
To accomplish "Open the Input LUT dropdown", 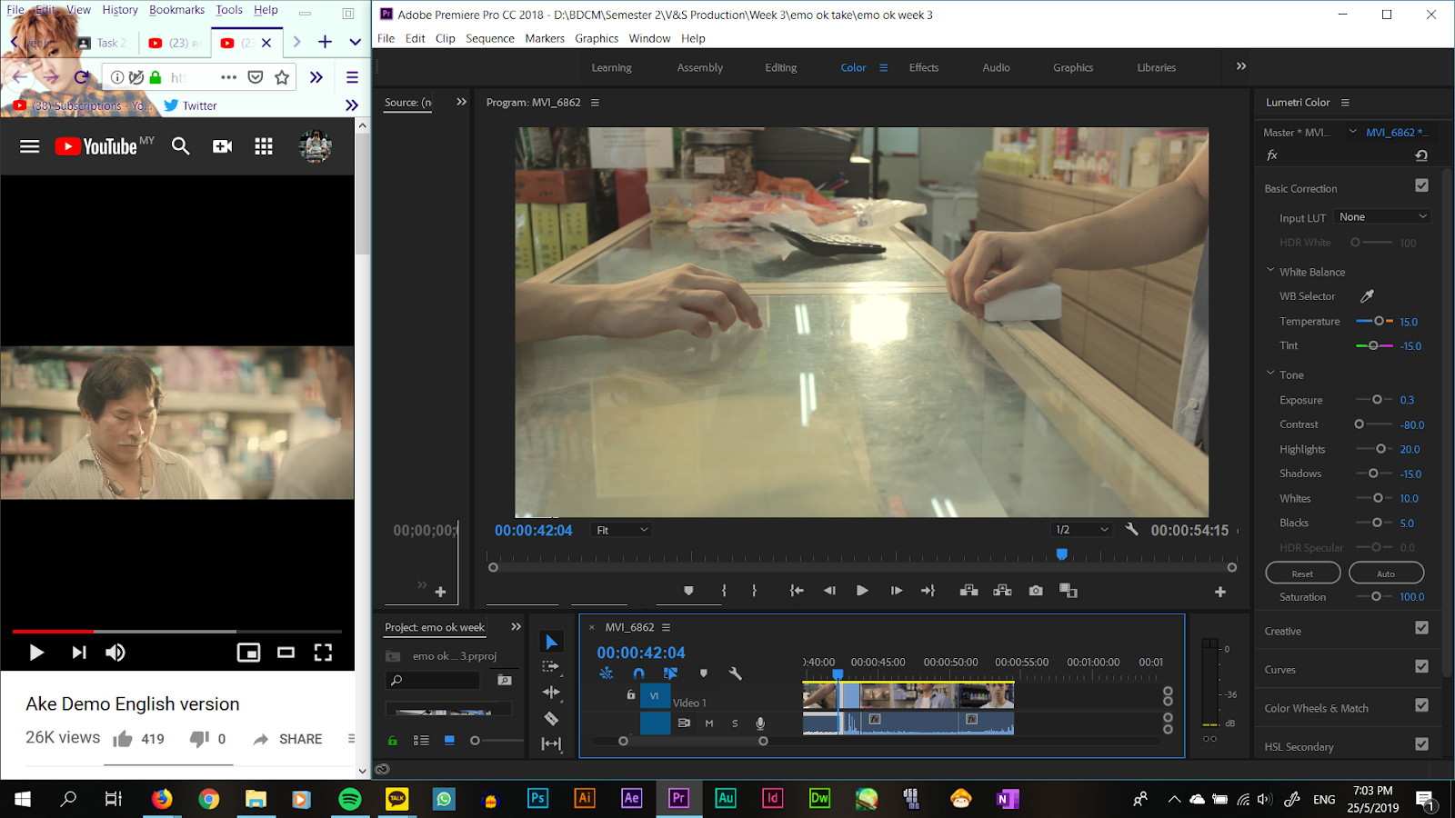I will (x=1382, y=217).
